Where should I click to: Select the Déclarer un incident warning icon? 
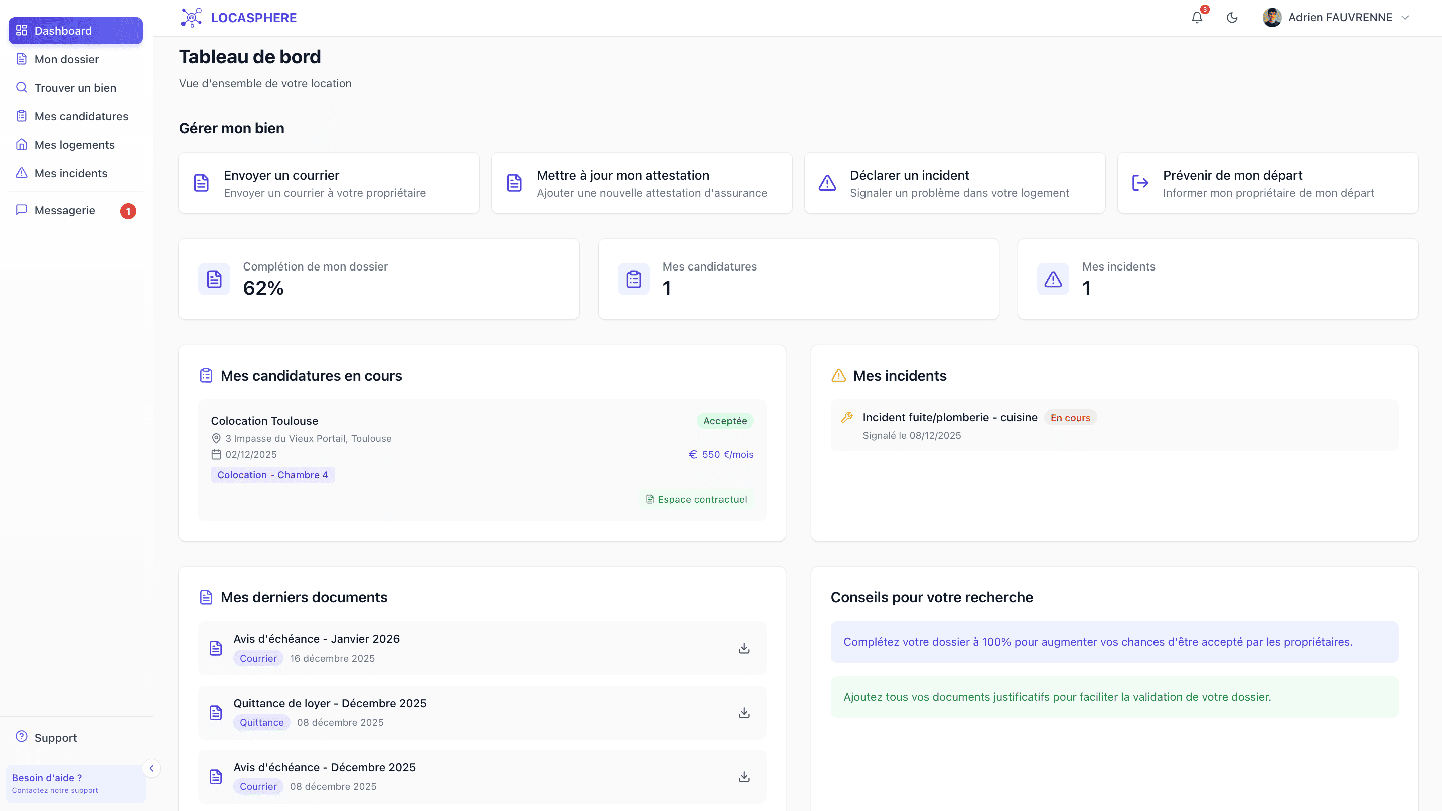(x=827, y=183)
